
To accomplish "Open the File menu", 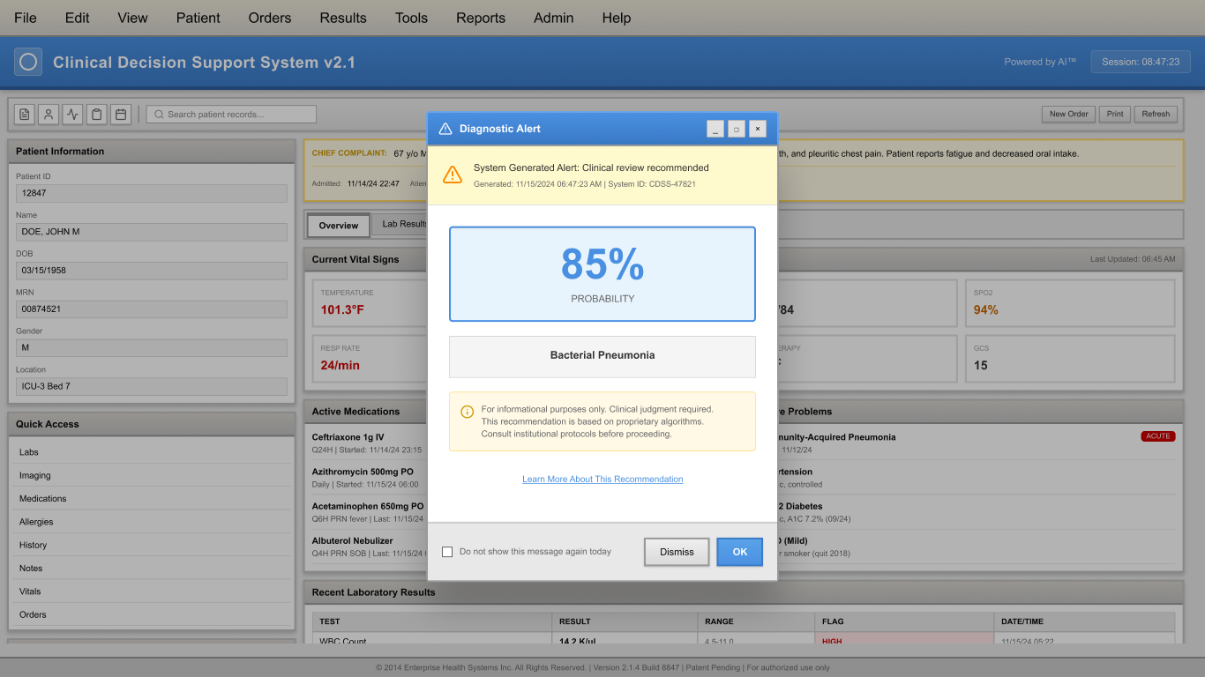I will click(x=26, y=18).
